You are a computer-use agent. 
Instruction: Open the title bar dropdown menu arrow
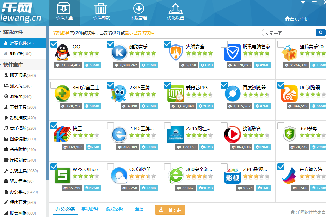point(303,2)
